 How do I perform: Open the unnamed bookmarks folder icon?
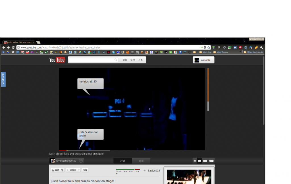pos(194,52)
